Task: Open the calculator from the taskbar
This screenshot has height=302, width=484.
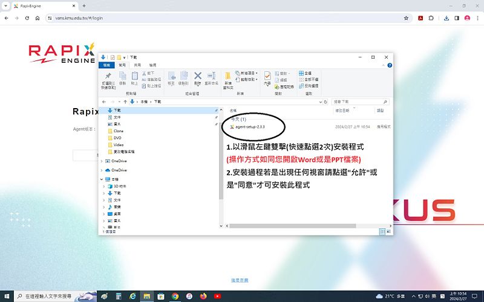Action: point(119,297)
